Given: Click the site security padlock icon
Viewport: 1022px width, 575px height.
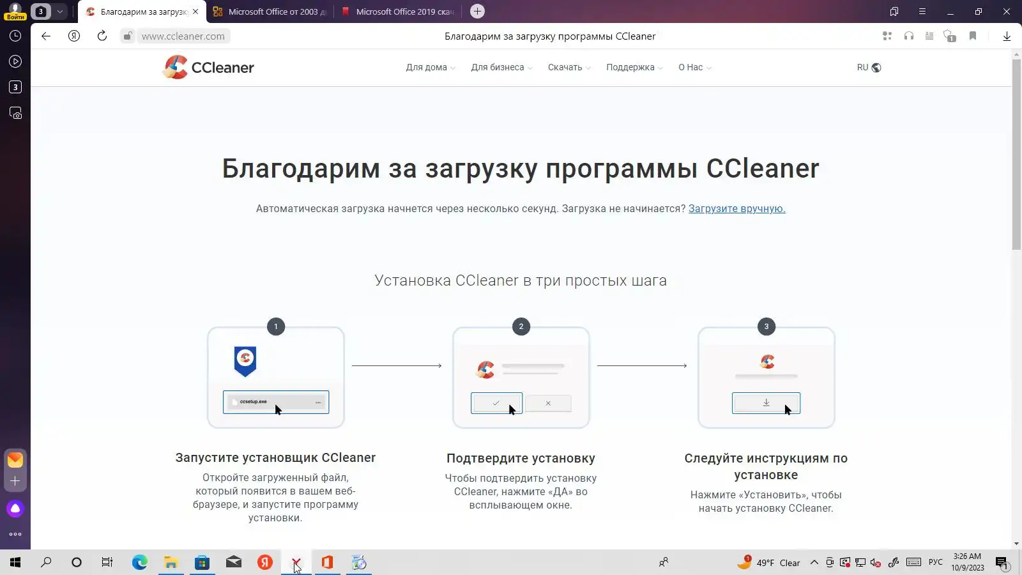Looking at the screenshot, I should pyautogui.click(x=128, y=36).
